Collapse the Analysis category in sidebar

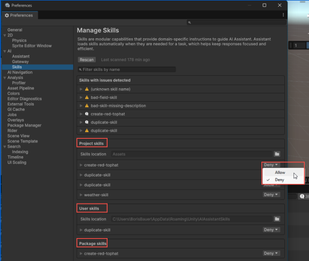click(x=4, y=78)
